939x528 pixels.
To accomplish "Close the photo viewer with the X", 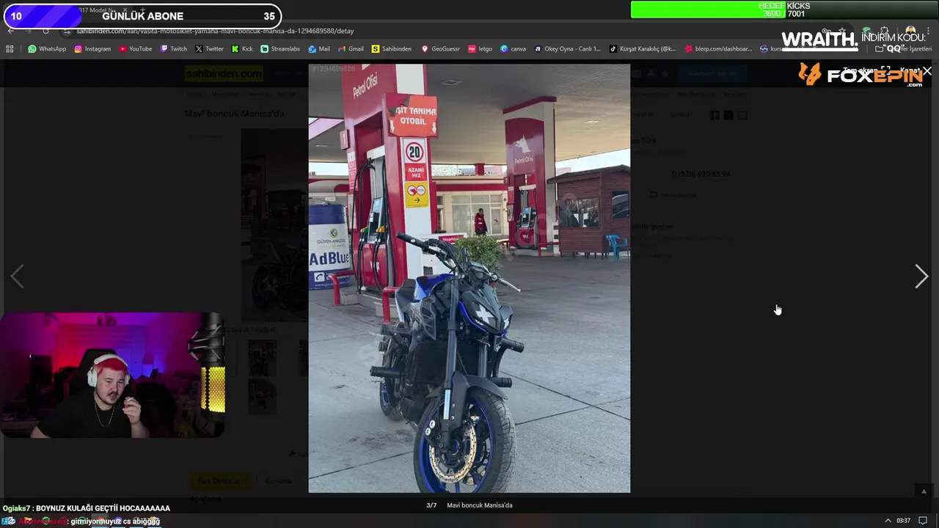I will point(927,71).
